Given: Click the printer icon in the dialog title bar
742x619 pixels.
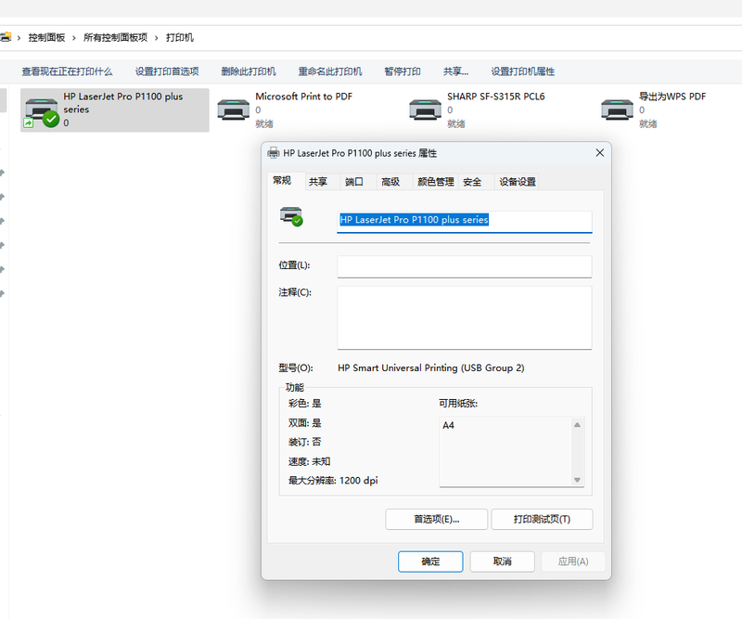Looking at the screenshot, I should [274, 153].
